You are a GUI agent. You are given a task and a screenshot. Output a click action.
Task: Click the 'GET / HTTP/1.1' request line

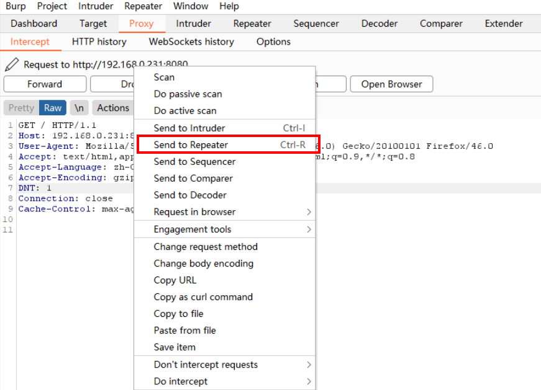point(57,125)
